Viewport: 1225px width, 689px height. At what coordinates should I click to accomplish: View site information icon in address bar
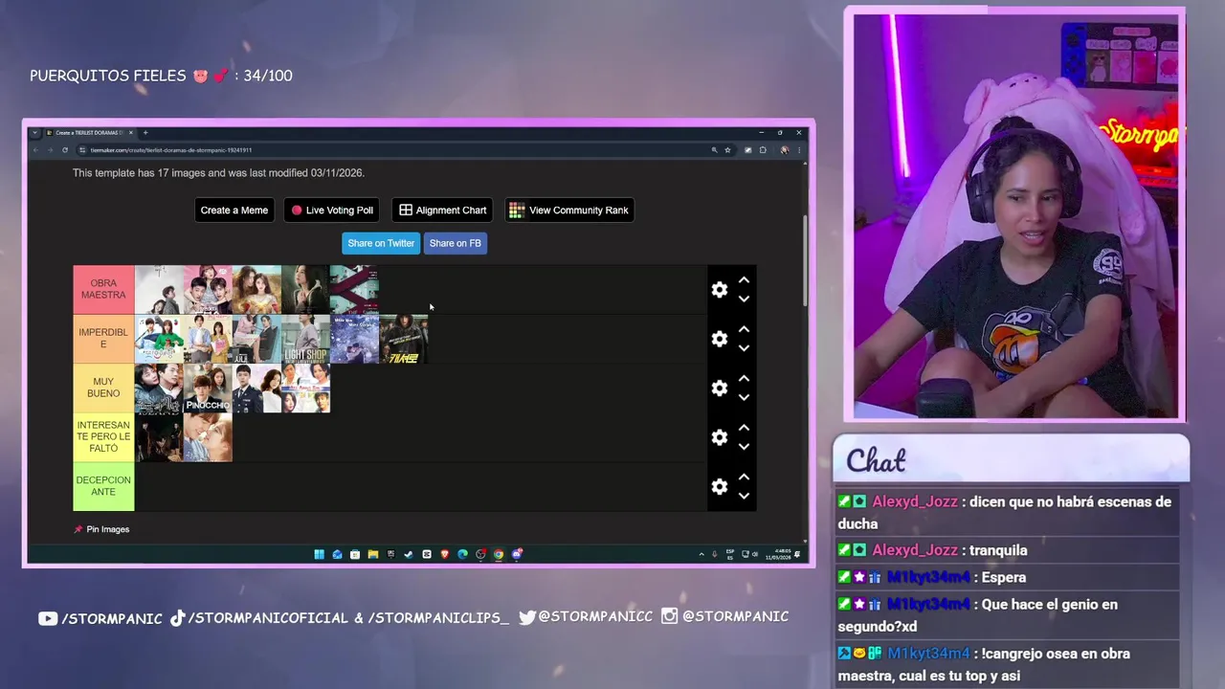[82, 149]
